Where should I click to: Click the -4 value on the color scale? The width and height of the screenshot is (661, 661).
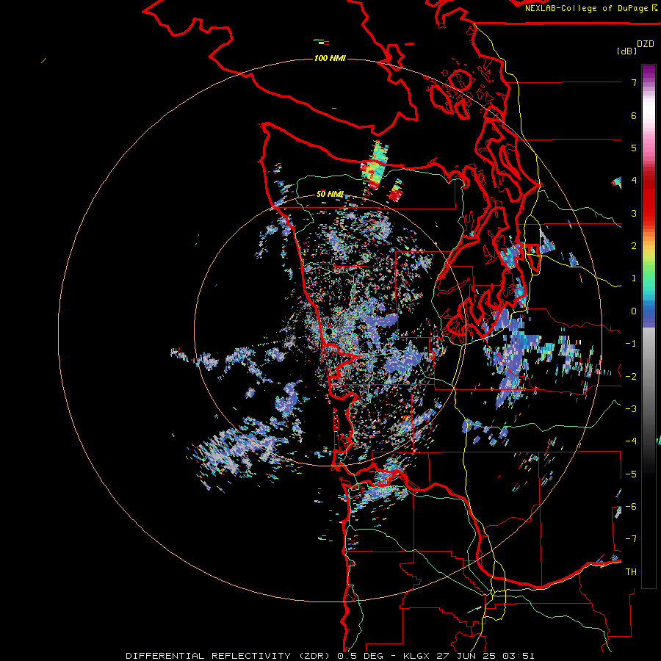pos(631,441)
